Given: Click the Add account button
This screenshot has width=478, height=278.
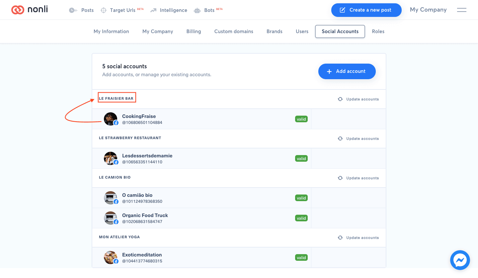Looking at the screenshot, I should [347, 71].
